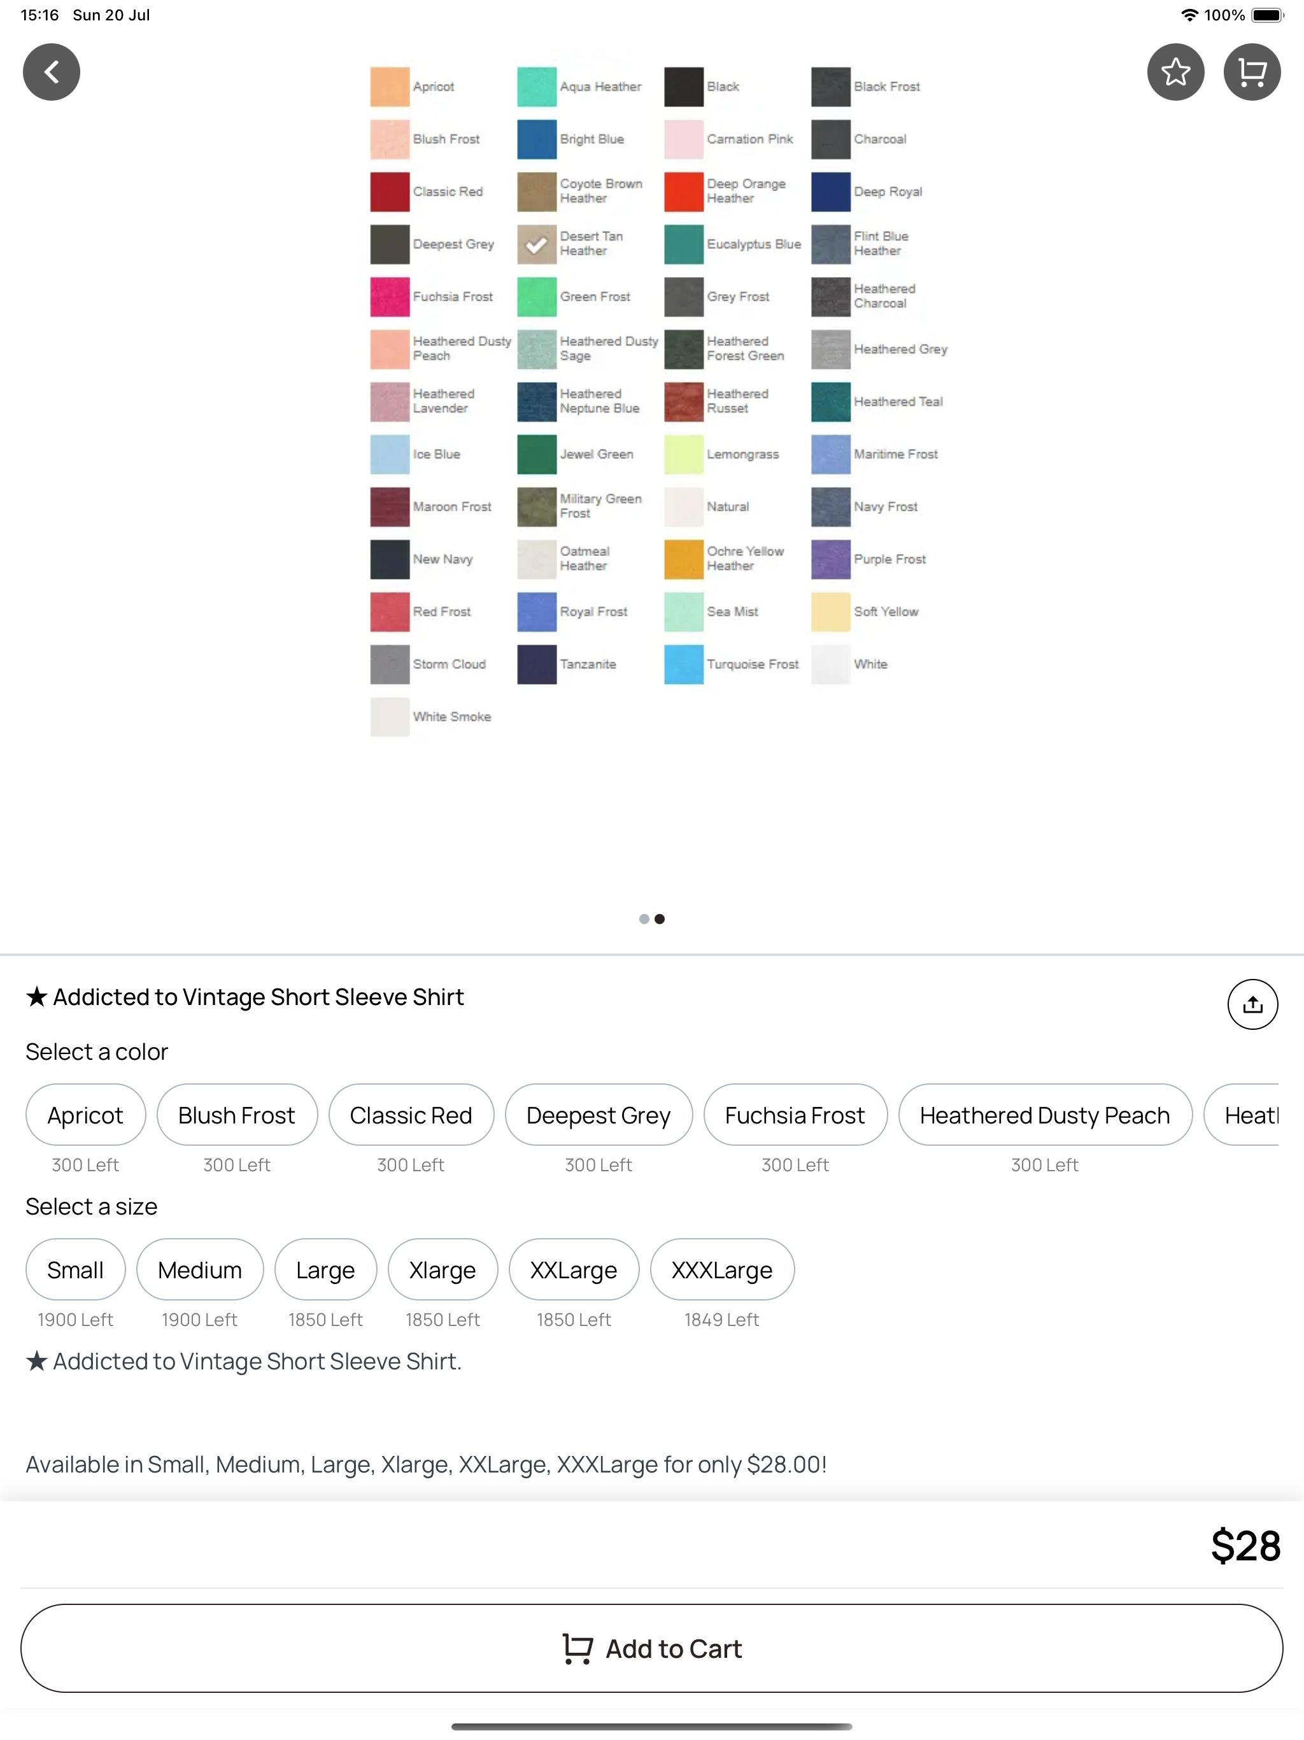1304x1740 pixels.
Task: Tap the Aqua Heather swatch
Action: pyautogui.click(x=537, y=87)
